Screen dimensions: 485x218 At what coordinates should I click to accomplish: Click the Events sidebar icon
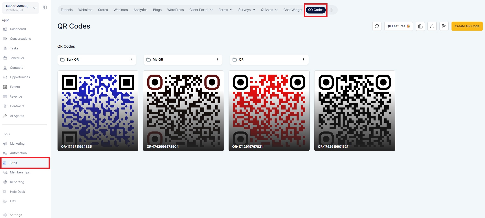pos(5,87)
